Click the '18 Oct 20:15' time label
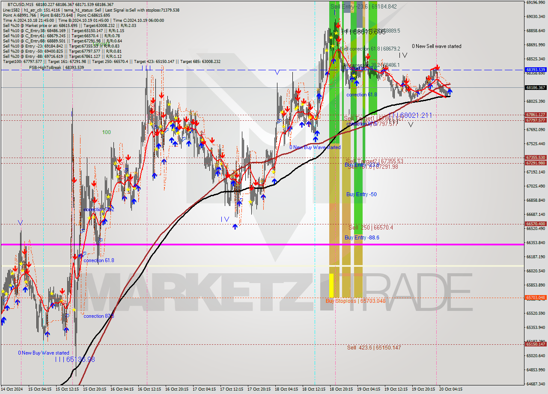Viewport: 548px width, 394px height. [x=341, y=389]
